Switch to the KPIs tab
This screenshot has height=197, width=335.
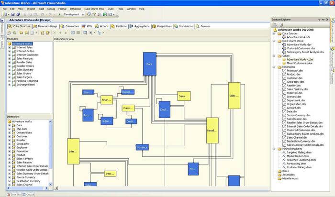tap(87, 26)
